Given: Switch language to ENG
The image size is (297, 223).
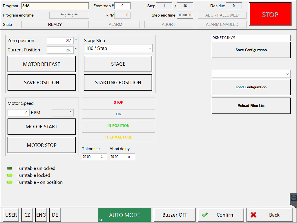Looking at the screenshot, I should coord(41,215).
